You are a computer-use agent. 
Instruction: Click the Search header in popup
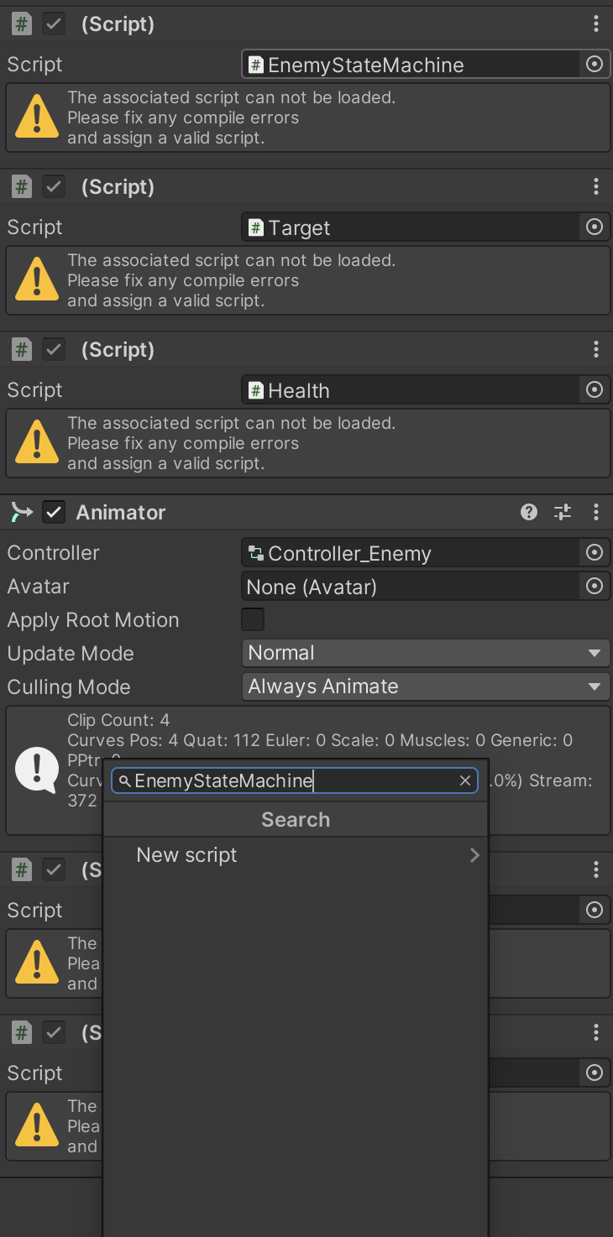(x=296, y=820)
